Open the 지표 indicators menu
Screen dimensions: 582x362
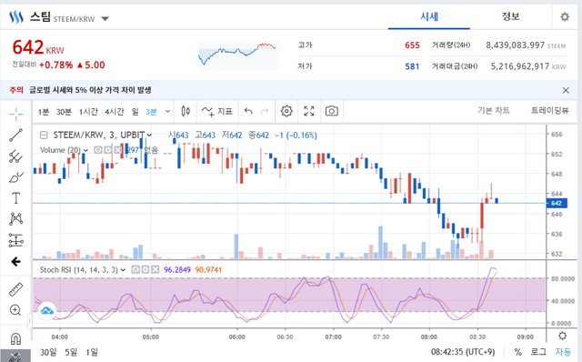click(x=217, y=111)
